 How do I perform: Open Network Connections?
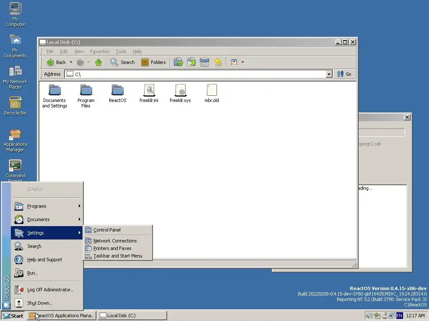(x=118, y=241)
